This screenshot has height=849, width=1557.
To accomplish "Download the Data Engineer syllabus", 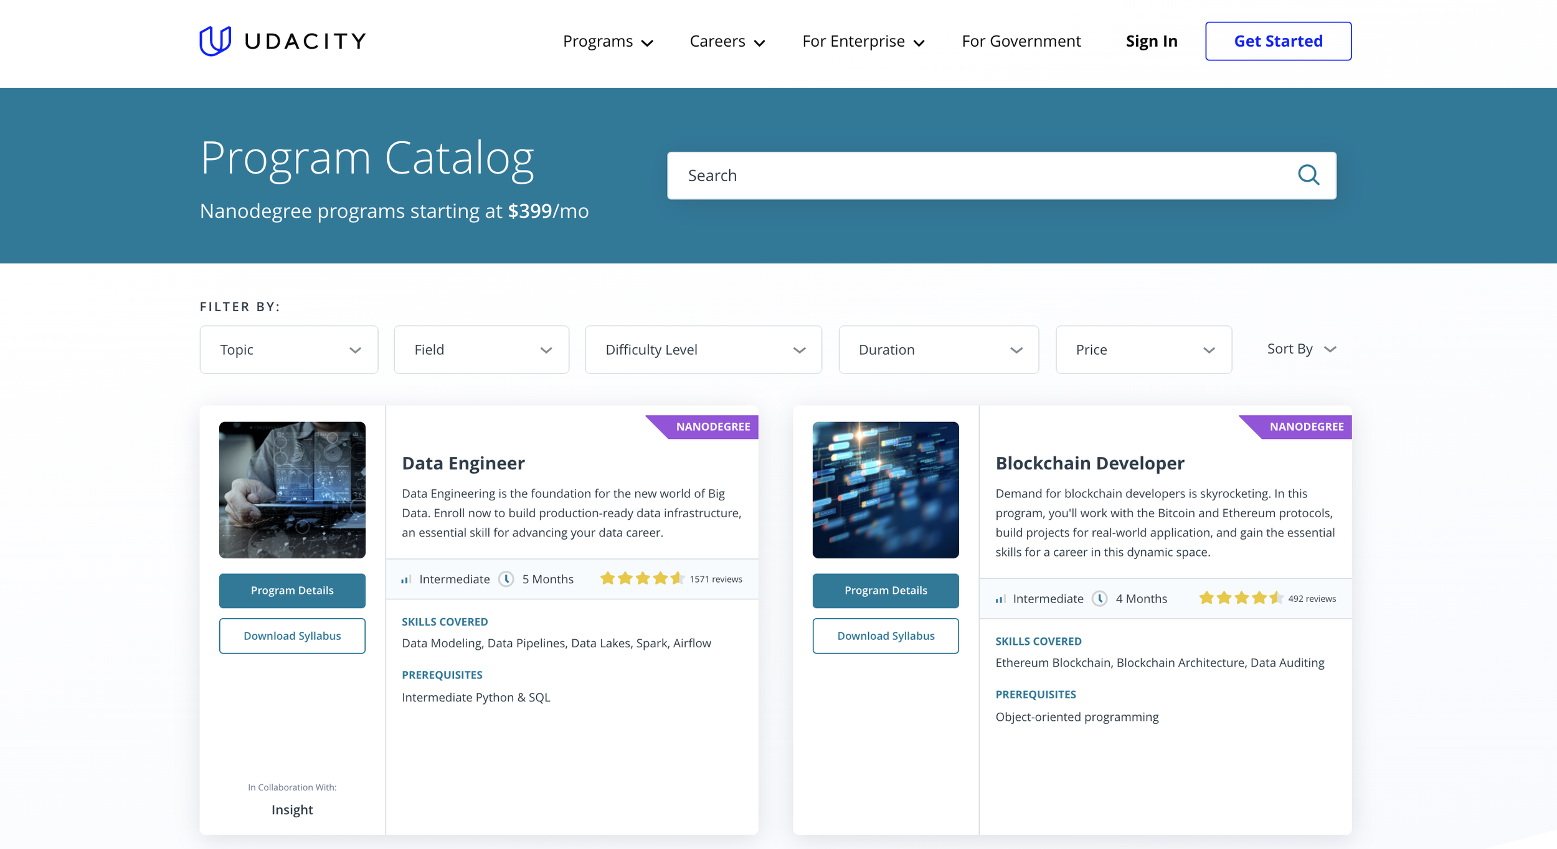I will [292, 636].
